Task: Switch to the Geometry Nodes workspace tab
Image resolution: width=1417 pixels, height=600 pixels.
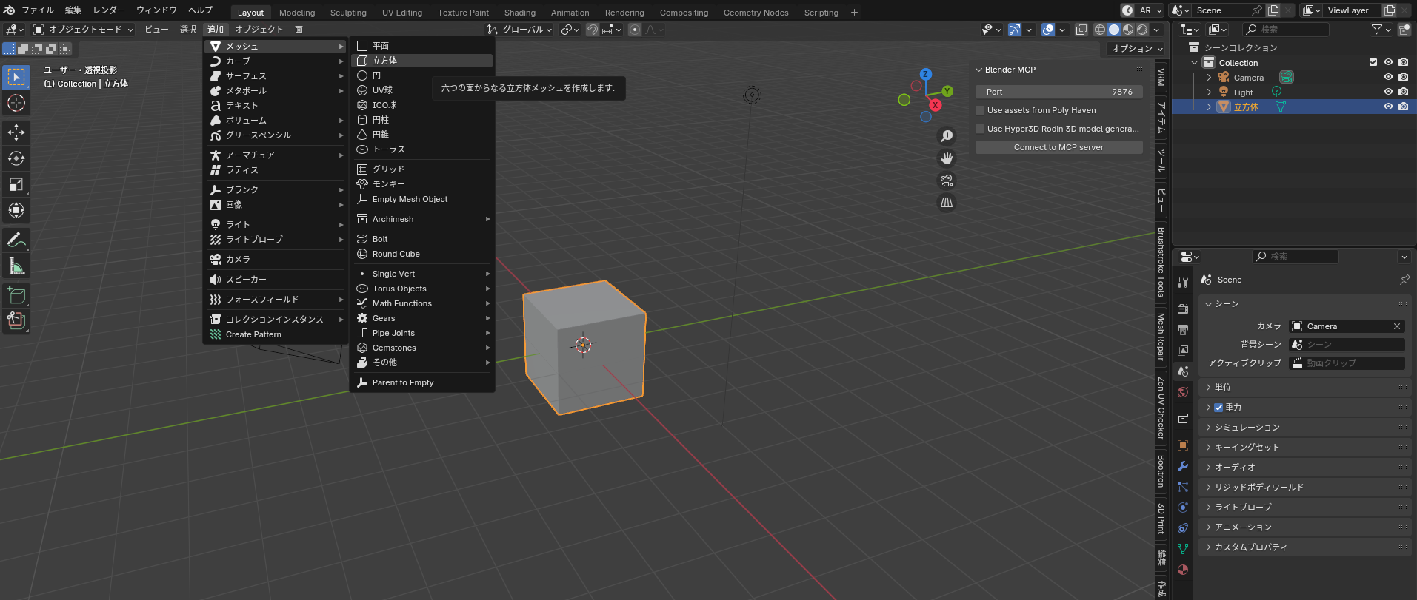Action: click(x=756, y=13)
